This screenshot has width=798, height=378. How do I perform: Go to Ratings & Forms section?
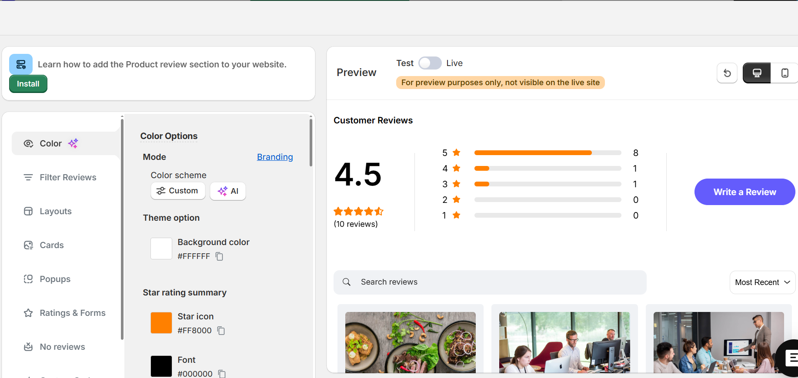pos(72,313)
